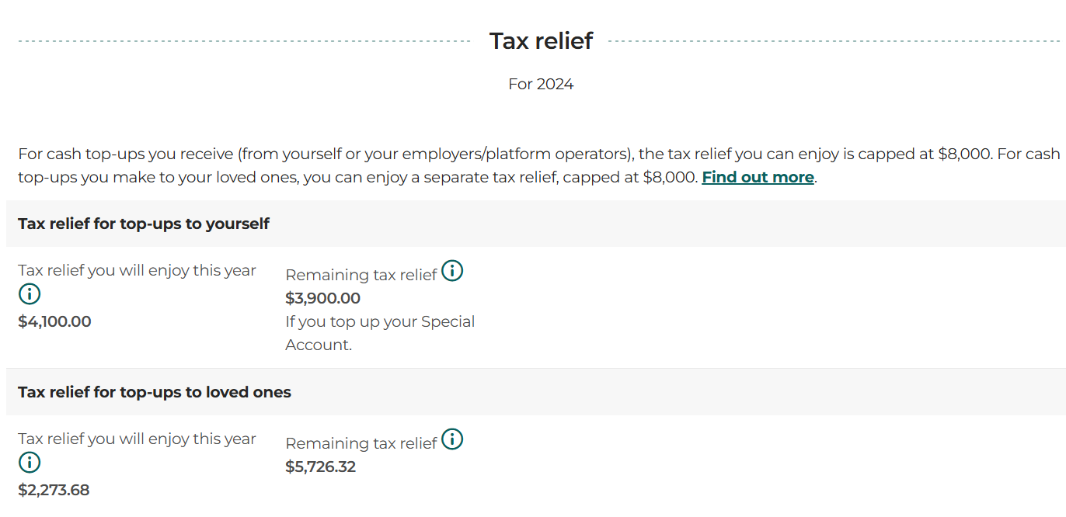Click the $4,100.00 tax relief amount
This screenshot has height=517, width=1066.
pos(54,321)
